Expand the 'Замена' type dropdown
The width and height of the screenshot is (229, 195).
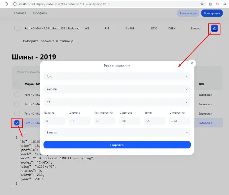pos(117,132)
